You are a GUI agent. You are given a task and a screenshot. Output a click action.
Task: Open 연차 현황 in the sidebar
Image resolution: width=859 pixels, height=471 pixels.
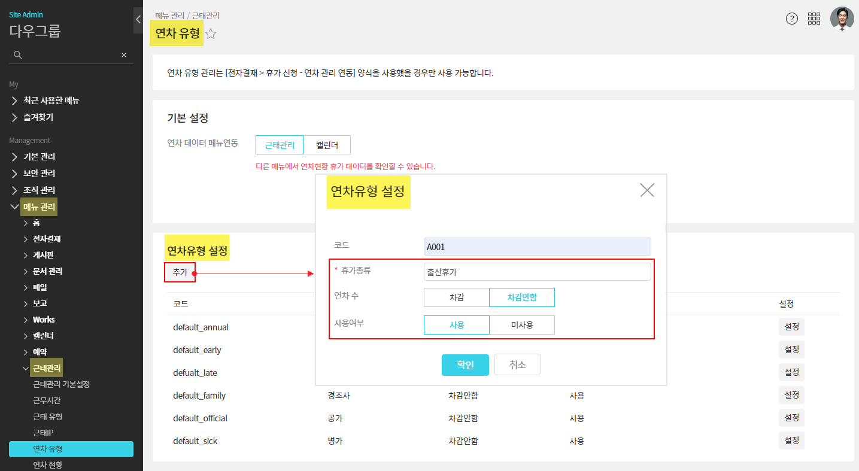coord(48,464)
